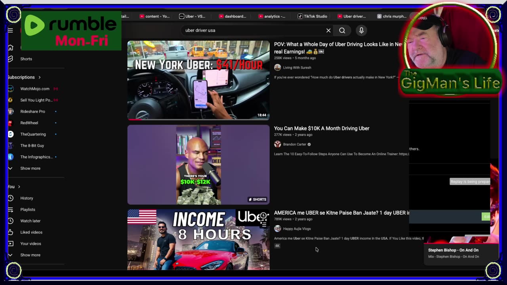Screen dimensions: 507x285
Task: Click the 4K badge under Happy Aujla video
Action: click(x=277, y=246)
